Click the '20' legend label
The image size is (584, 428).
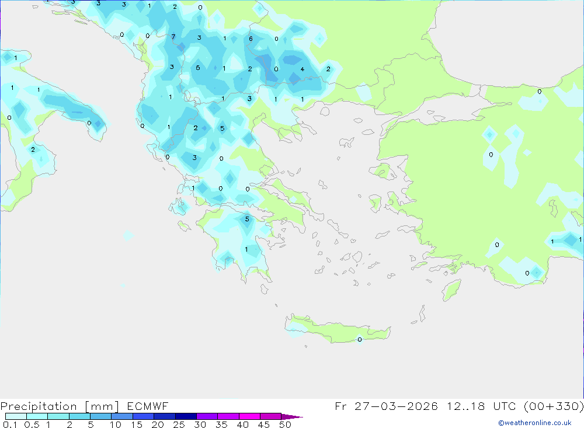click(x=158, y=424)
